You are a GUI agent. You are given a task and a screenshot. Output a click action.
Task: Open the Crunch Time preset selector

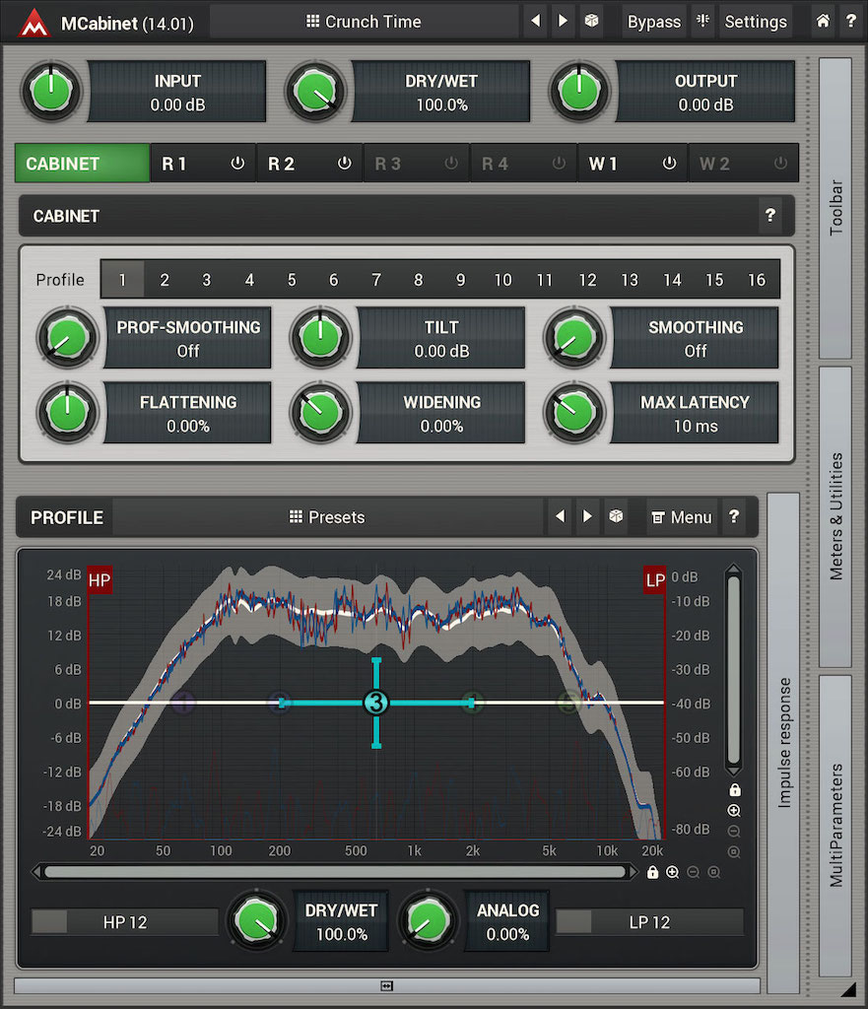(x=364, y=21)
